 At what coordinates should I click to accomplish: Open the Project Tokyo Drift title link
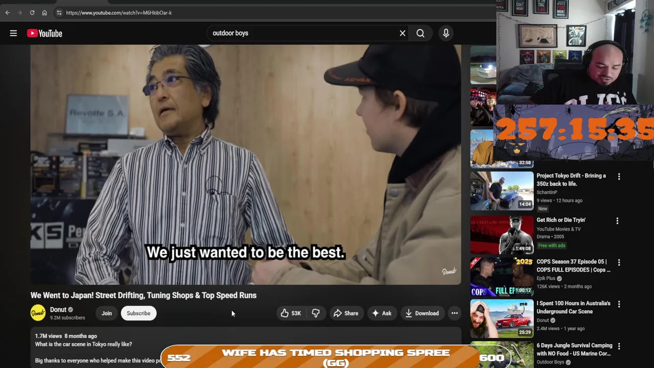[x=571, y=180]
